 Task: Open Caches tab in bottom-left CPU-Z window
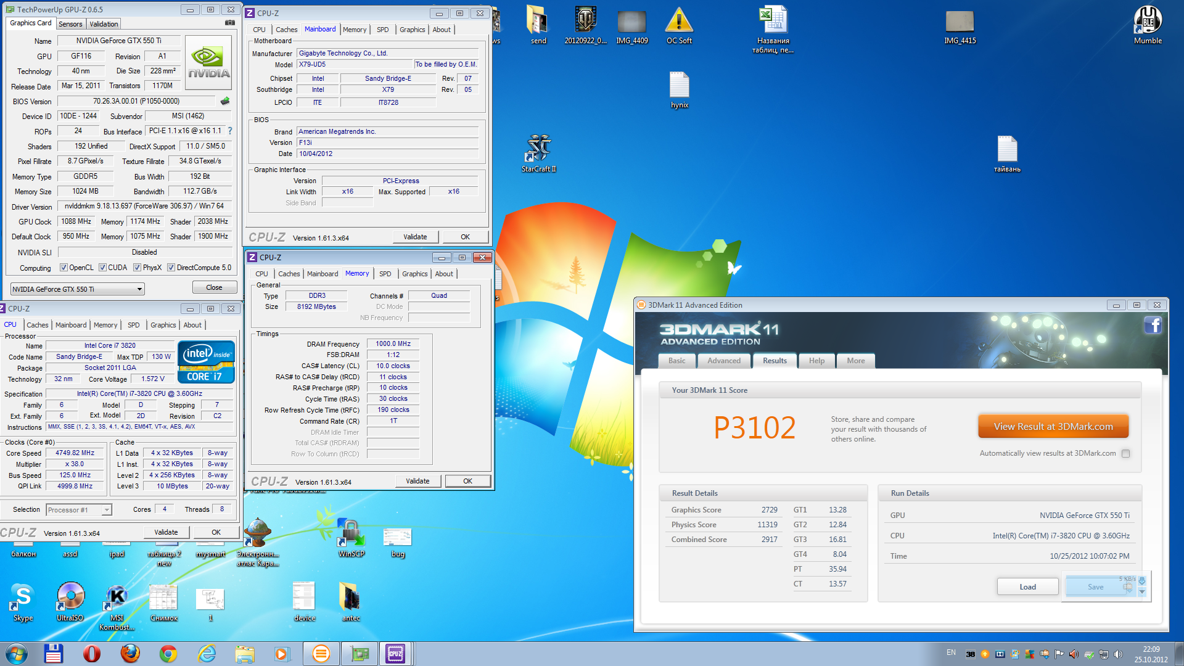tap(38, 325)
